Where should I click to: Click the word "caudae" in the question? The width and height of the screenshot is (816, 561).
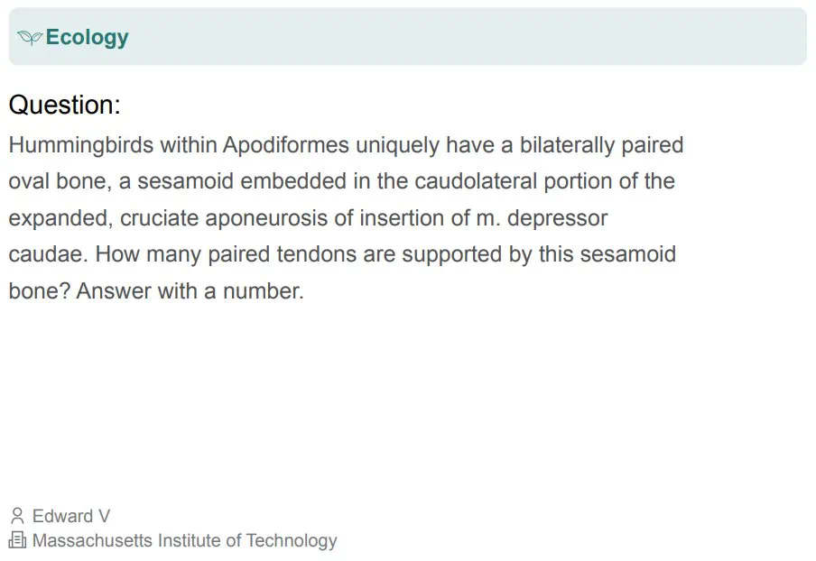pos(45,254)
